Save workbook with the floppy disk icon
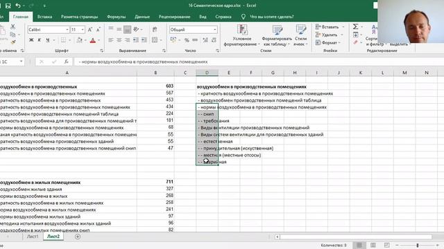The width and height of the screenshot is (444, 249). pyautogui.click(x=8, y=6)
